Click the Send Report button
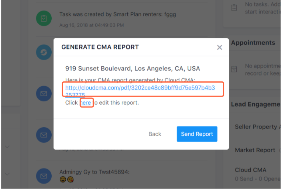 click(197, 134)
